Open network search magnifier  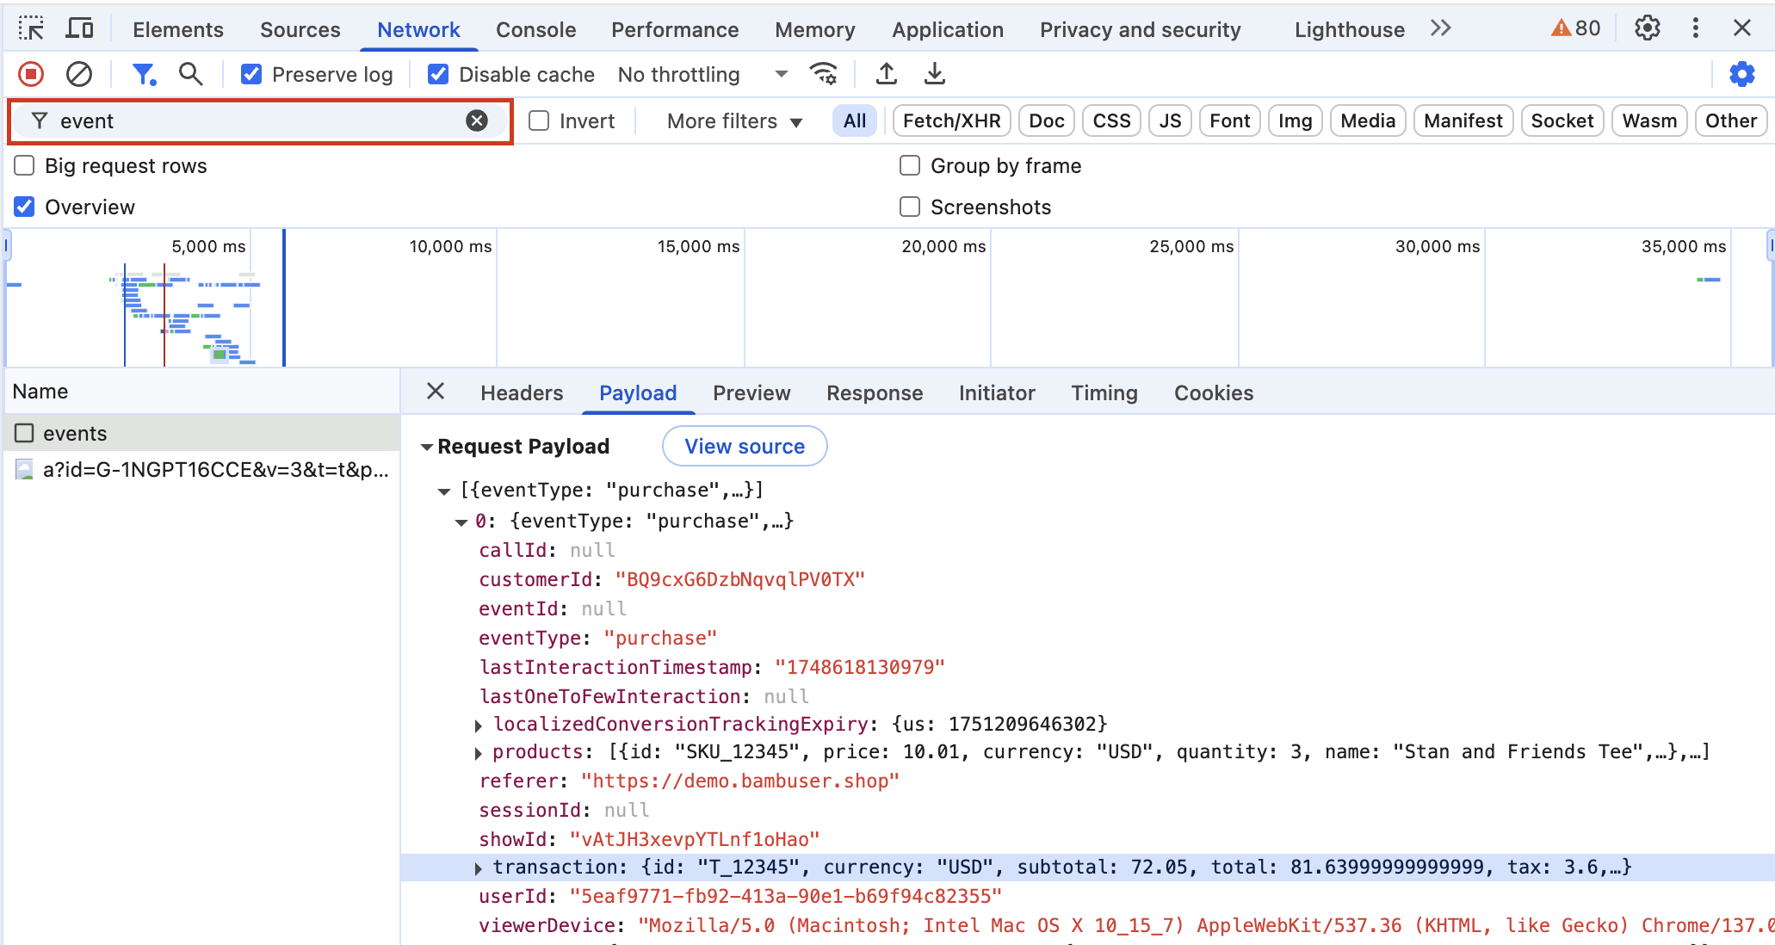coord(191,74)
